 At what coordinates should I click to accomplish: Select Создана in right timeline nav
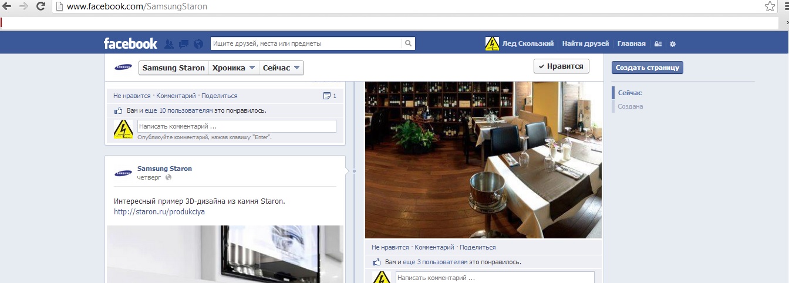point(630,106)
